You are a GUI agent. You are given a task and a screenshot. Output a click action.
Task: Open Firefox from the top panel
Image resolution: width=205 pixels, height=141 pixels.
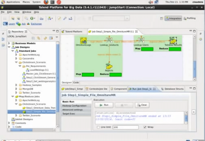click(x=45, y=2)
